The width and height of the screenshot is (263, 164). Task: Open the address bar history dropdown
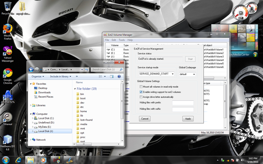pyautogui.click(x=82, y=69)
